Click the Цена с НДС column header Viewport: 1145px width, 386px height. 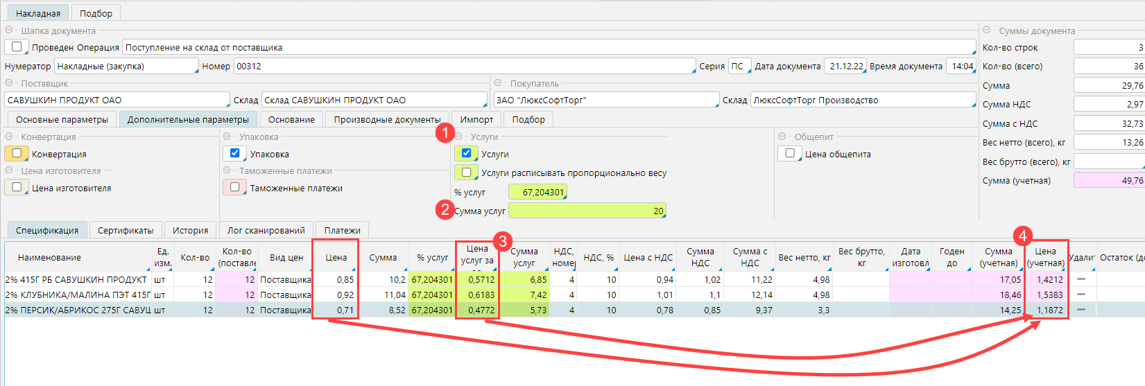point(648,257)
